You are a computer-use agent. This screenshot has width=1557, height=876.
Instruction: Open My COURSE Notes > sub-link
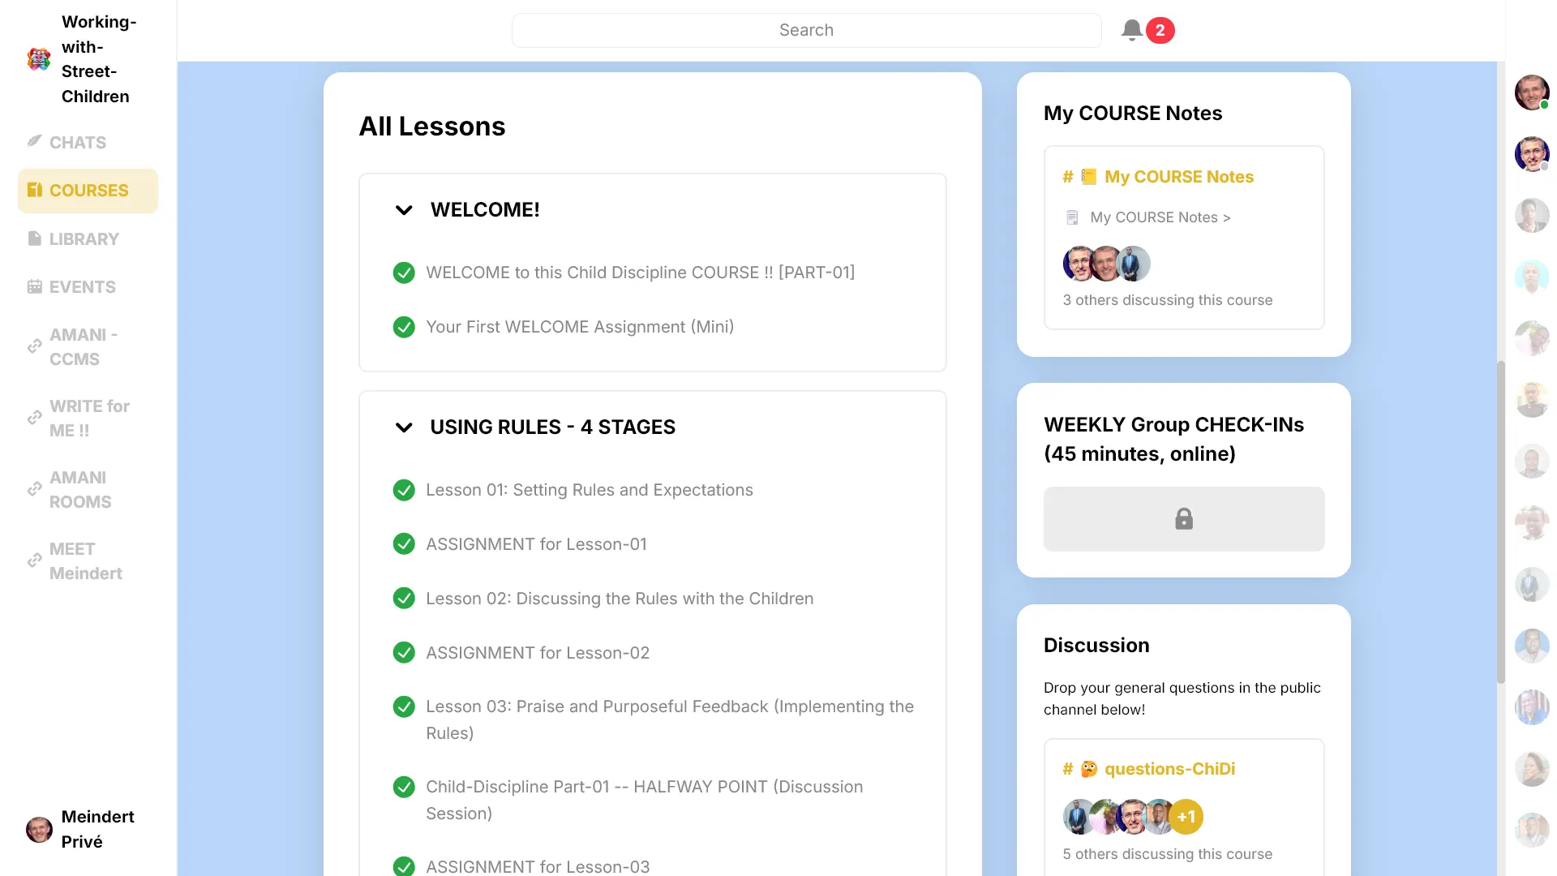(x=1160, y=217)
